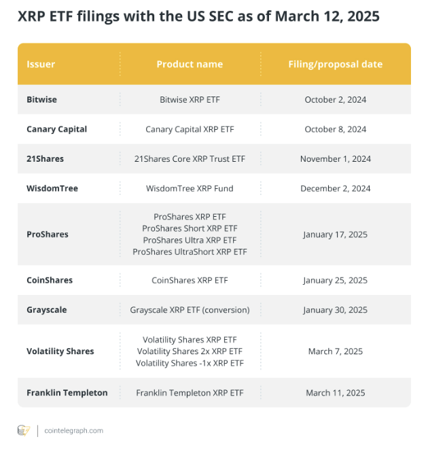The width and height of the screenshot is (428, 452).
Task: Select the Product name column header
Action: (x=190, y=65)
